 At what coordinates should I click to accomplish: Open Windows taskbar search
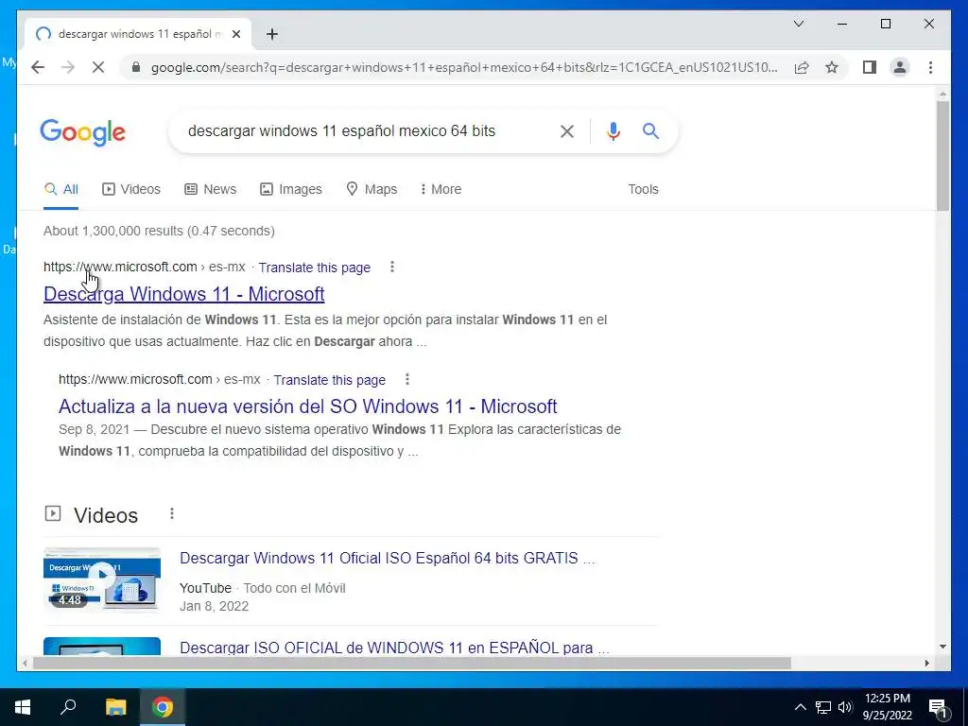68,707
